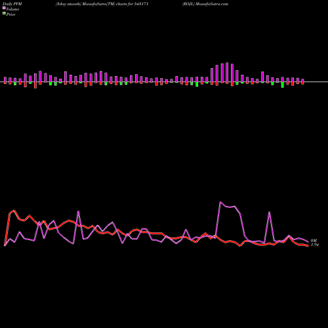Click the MunafaSutra charts for 543171 title
The width and height of the screenshot is (328, 328).
point(102,4)
